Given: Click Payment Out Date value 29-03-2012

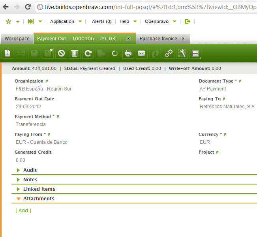Looking at the screenshot, I should (28, 107).
